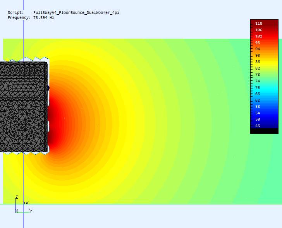The image size is (282, 228).
Task: Click the 50 label on color scale
Action: (258, 119)
